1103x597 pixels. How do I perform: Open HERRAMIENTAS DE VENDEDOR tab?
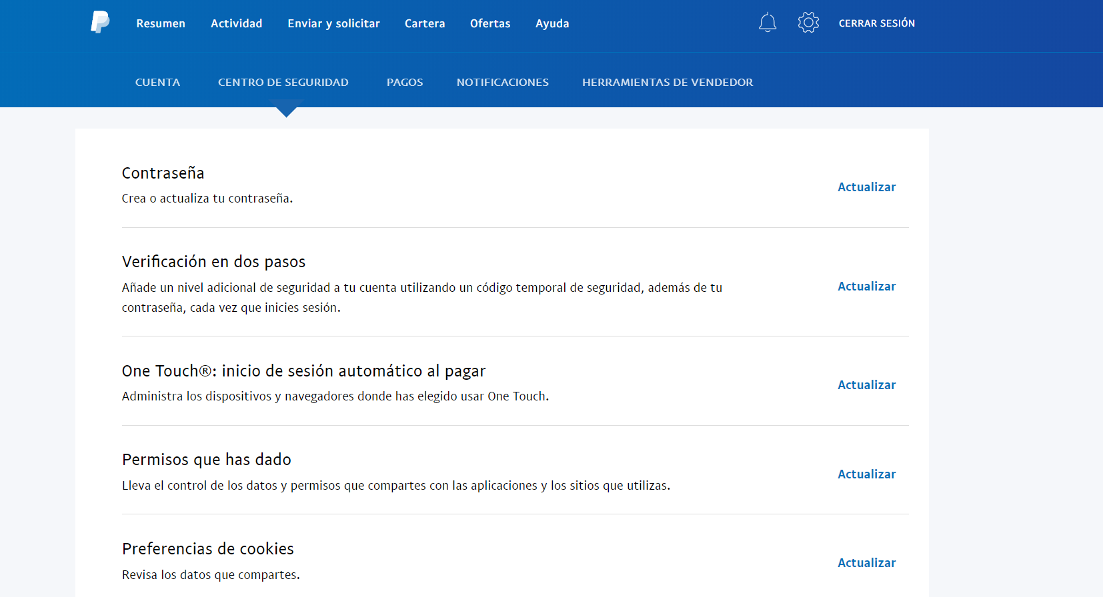pyautogui.click(x=667, y=82)
